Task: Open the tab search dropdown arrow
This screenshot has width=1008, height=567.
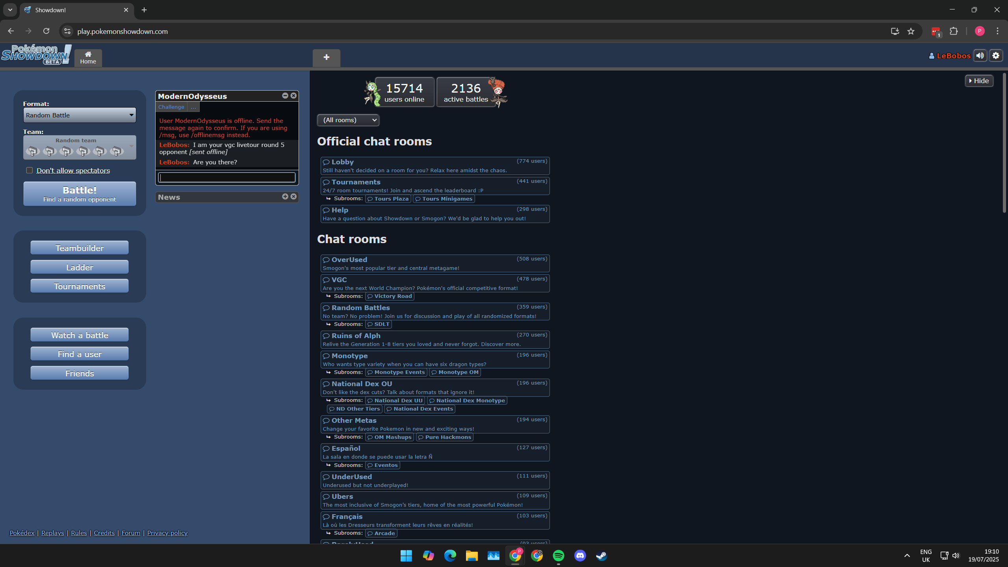Action: click(x=10, y=10)
